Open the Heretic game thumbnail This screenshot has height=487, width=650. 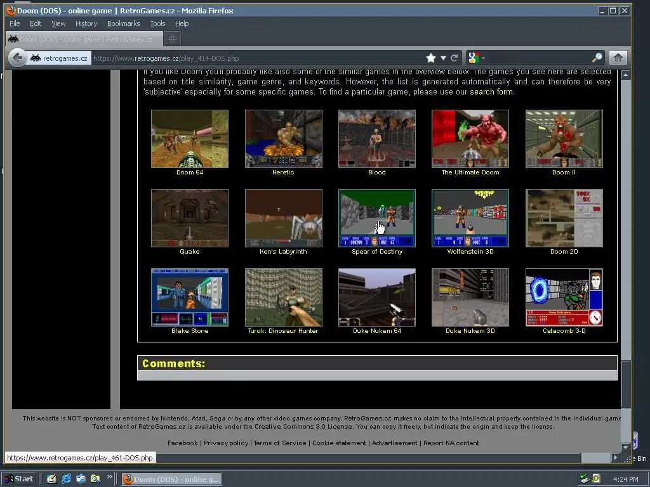click(x=283, y=139)
